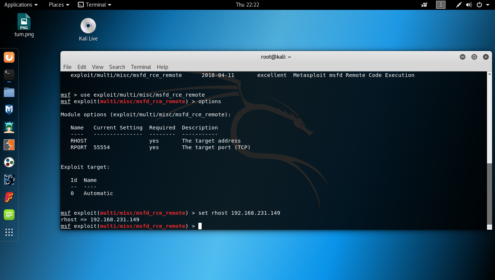This screenshot has height=280, width=495.
Task: Open the BeEF XSS framework dock icon
Action: [x=9, y=180]
